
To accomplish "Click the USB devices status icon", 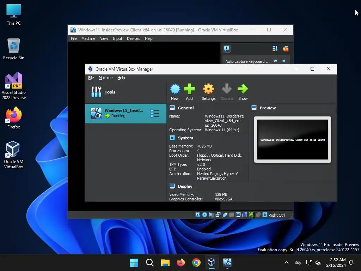I will pyautogui.click(x=225, y=215).
